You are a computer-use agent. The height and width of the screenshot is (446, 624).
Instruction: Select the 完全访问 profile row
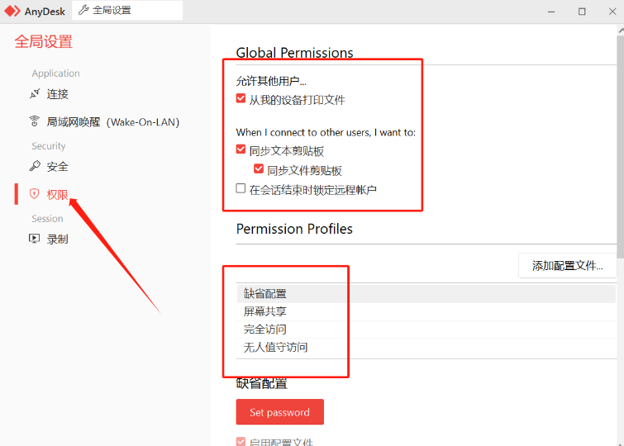(426, 330)
